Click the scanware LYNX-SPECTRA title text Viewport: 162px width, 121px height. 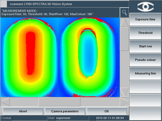[41, 4]
